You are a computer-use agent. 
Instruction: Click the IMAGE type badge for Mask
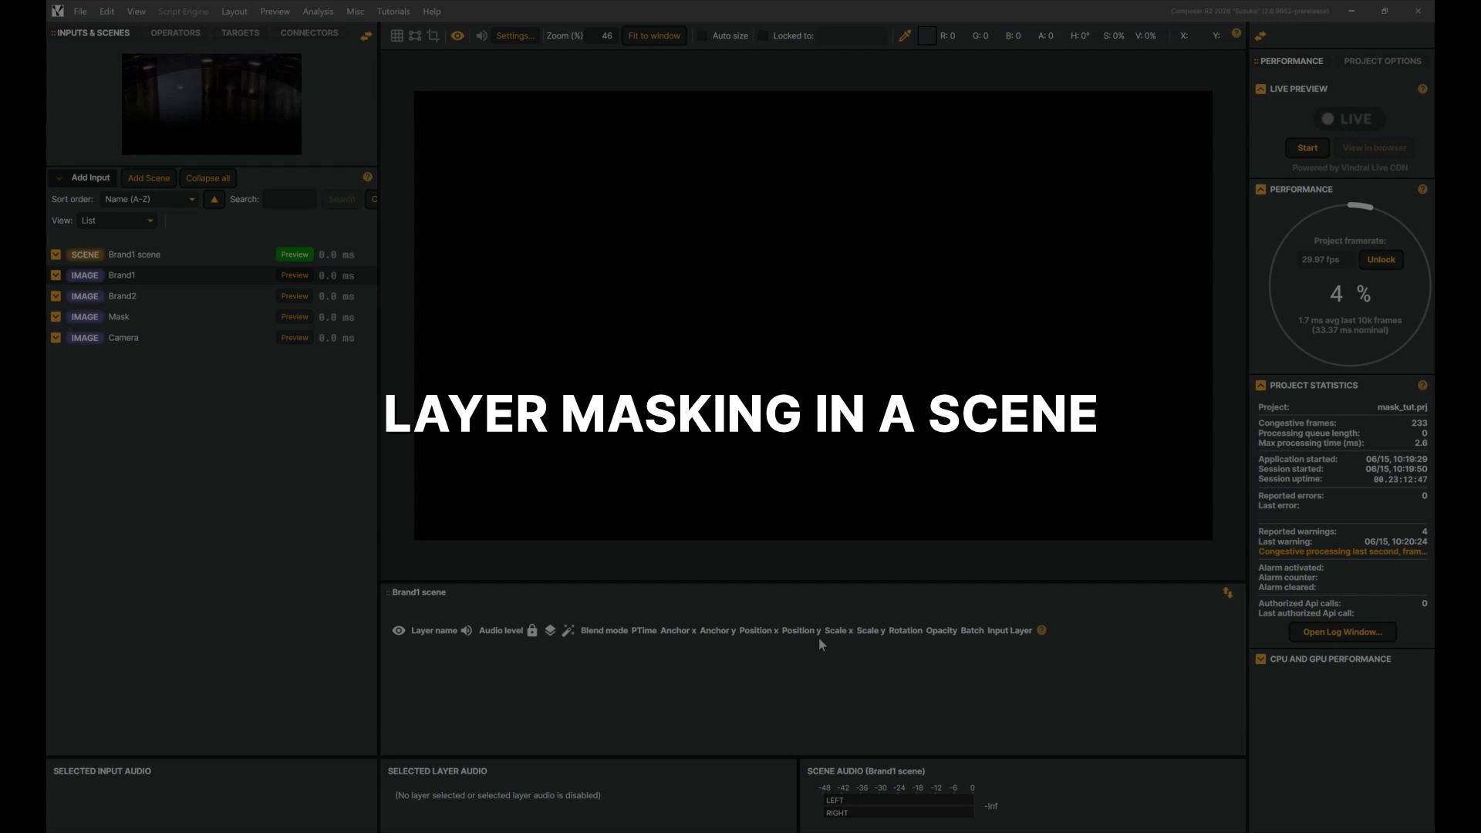click(x=85, y=317)
